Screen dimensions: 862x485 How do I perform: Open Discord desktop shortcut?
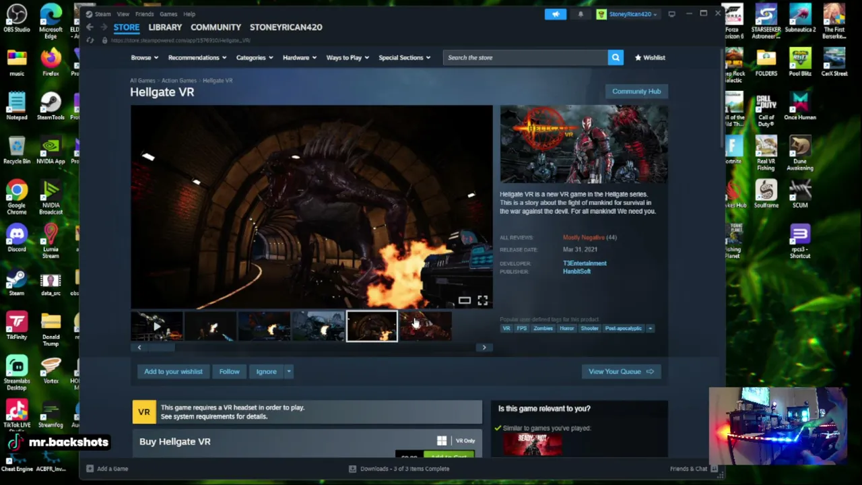pos(17,238)
